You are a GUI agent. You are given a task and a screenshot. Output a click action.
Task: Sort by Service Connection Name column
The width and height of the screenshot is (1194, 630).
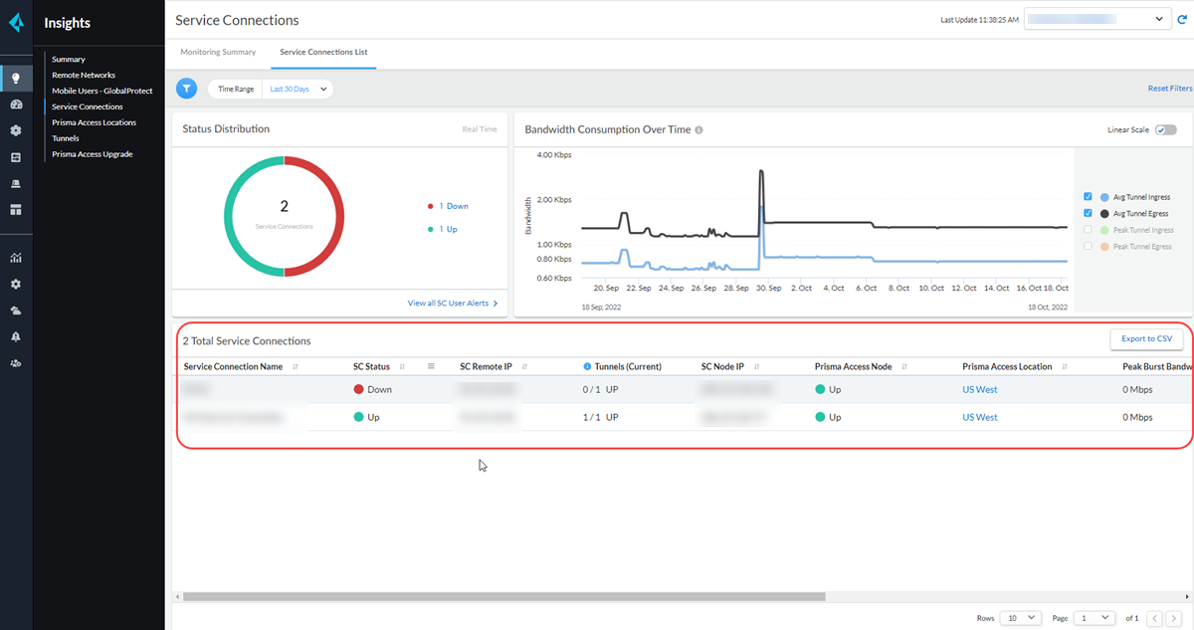(296, 366)
